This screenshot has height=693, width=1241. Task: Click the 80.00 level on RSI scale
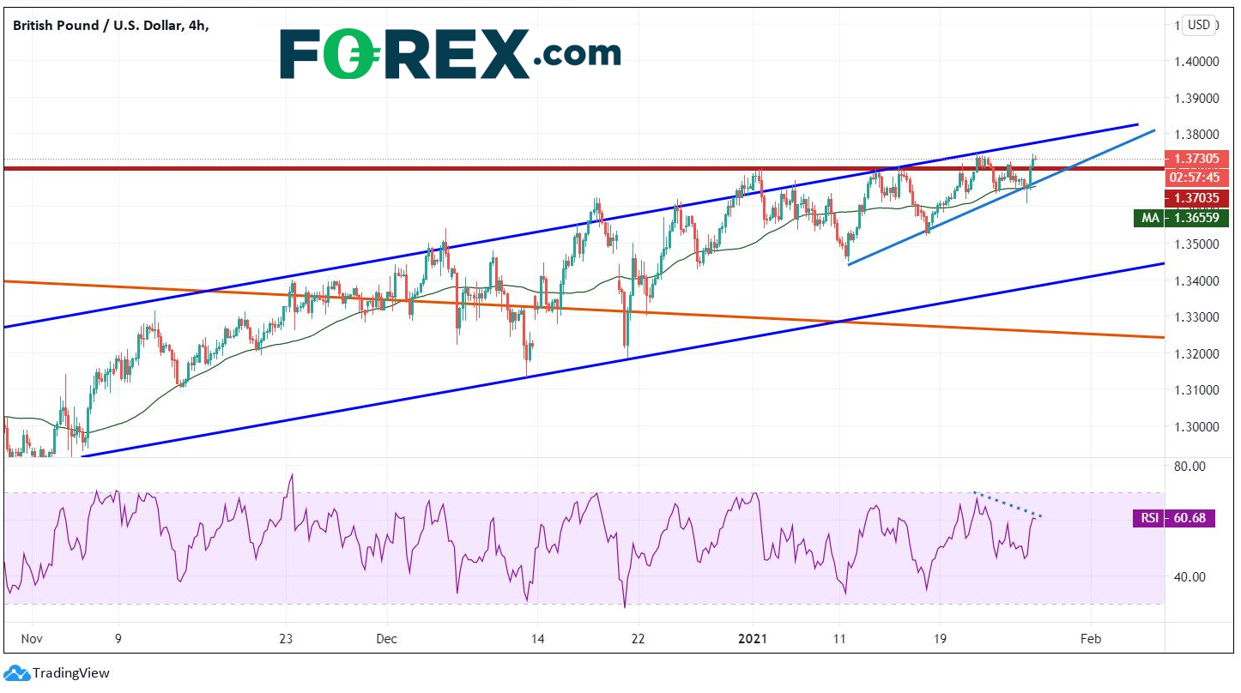click(x=1188, y=467)
